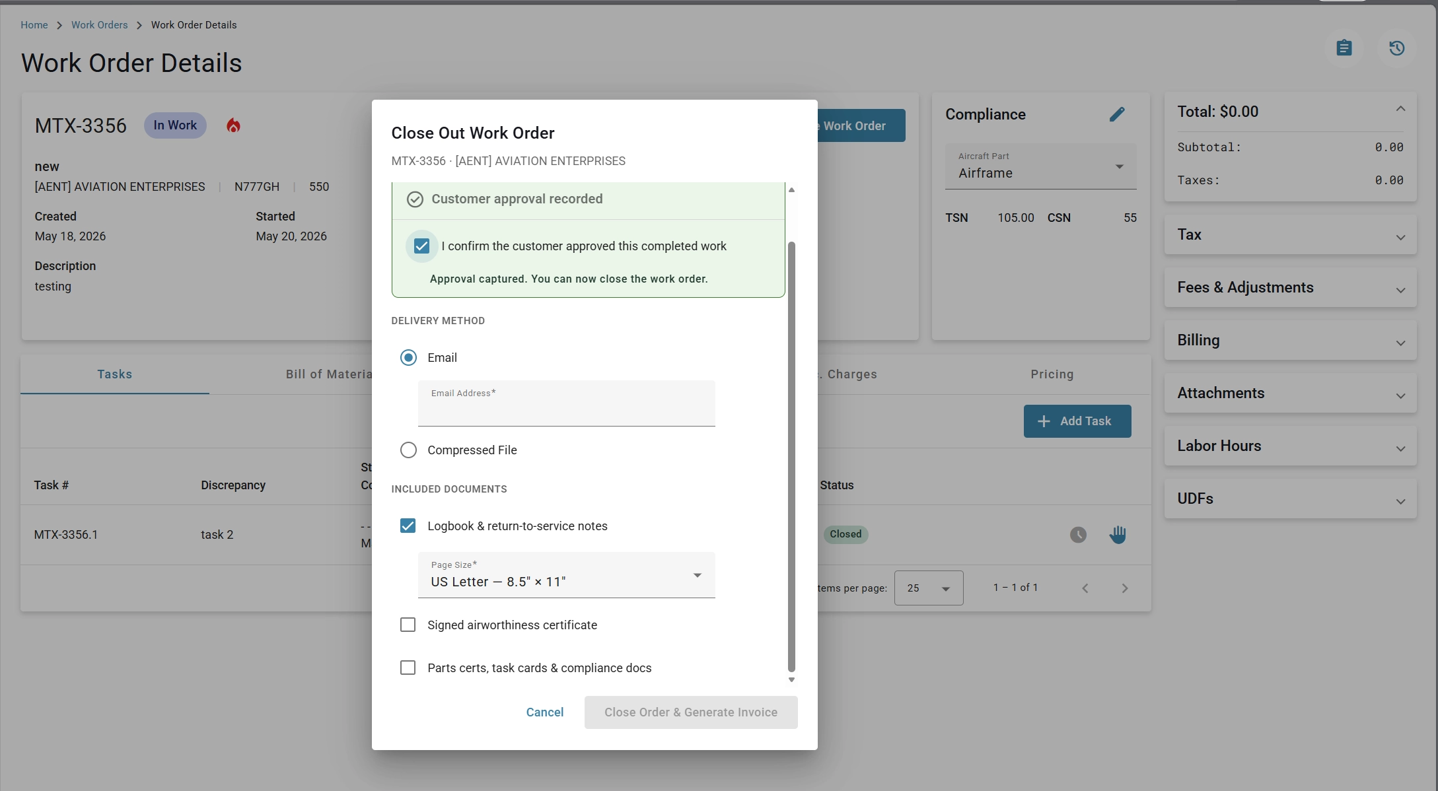
Task: Click the task 2 discrepancy cell
Action: pos(217,535)
